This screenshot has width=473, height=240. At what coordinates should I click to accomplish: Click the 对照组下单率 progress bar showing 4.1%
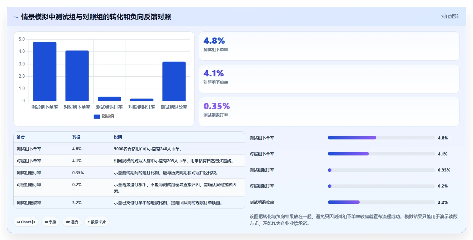[x=381, y=154]
